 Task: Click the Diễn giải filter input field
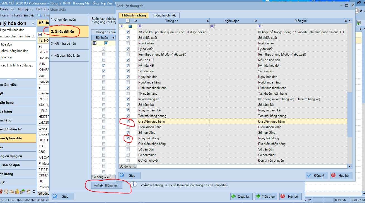click(x=304, y=26)
